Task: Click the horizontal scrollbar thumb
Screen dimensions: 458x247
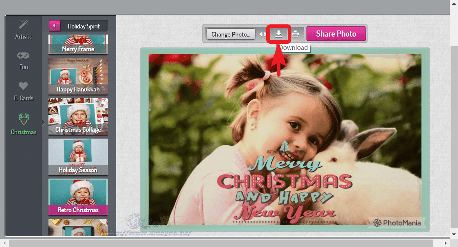Action: click(x=221, y=243)
